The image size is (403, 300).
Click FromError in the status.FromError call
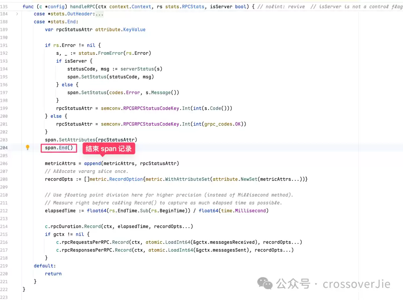(x=111, y=53)
